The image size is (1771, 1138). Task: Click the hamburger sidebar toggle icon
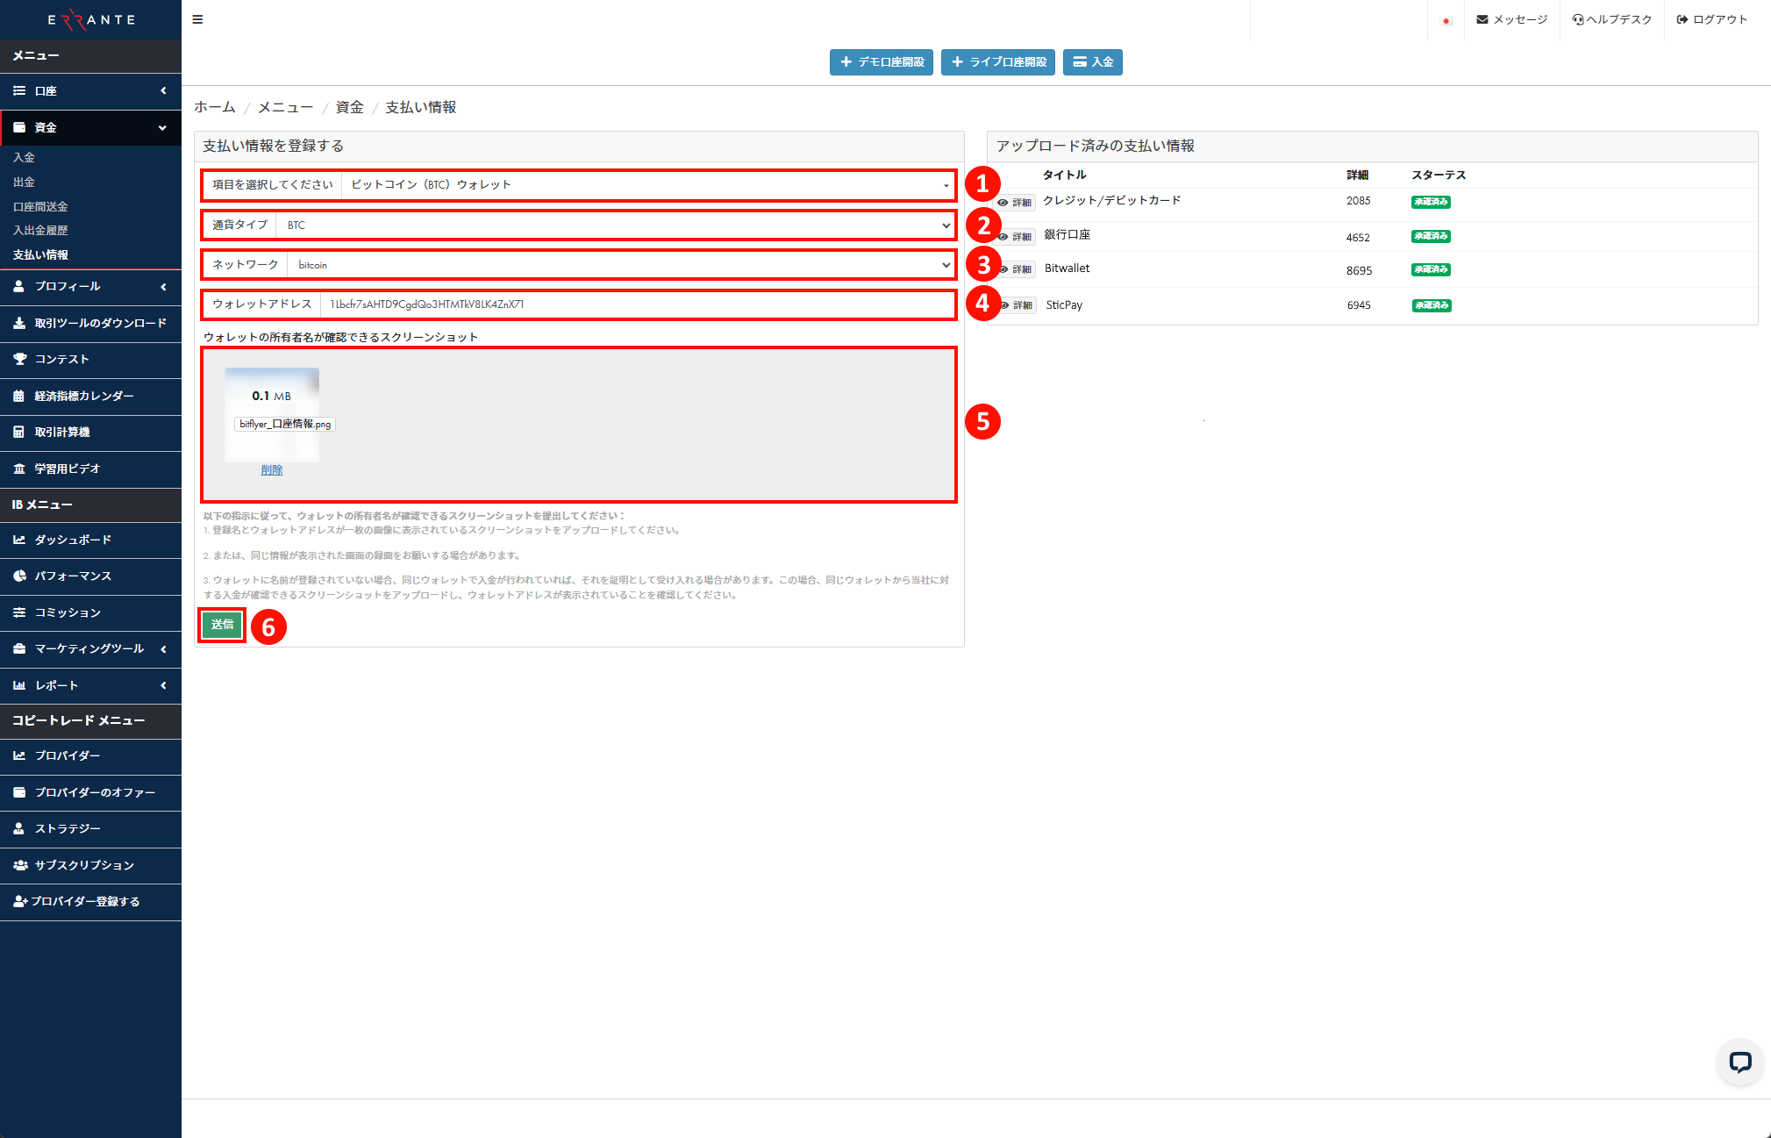coord(197,19)
